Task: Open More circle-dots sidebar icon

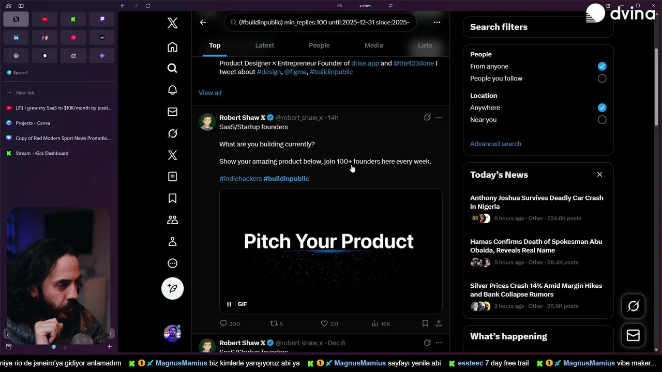Action: (x=173, y=263)
